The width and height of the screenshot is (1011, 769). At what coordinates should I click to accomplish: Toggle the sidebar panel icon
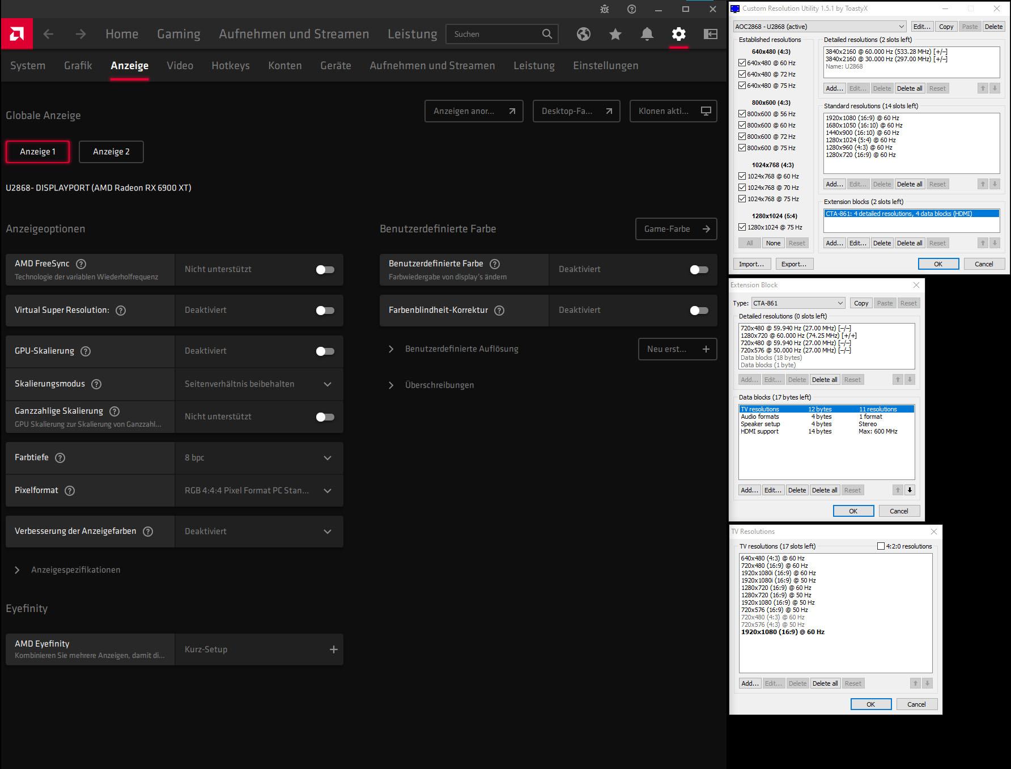pyautogui.click(x=710, y=34)
